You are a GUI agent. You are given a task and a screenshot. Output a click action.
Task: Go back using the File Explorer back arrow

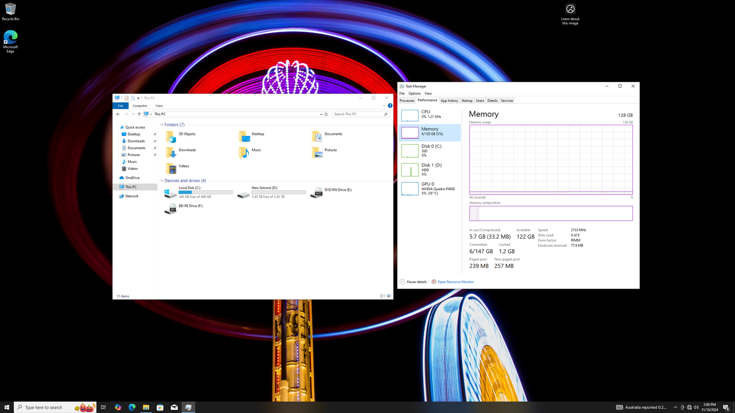[x=118, y=114]
